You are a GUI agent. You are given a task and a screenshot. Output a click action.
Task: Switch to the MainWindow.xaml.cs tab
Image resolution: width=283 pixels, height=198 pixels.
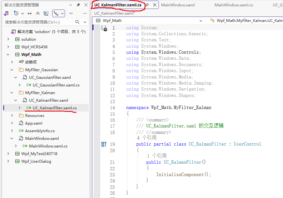tap(234, 5)
